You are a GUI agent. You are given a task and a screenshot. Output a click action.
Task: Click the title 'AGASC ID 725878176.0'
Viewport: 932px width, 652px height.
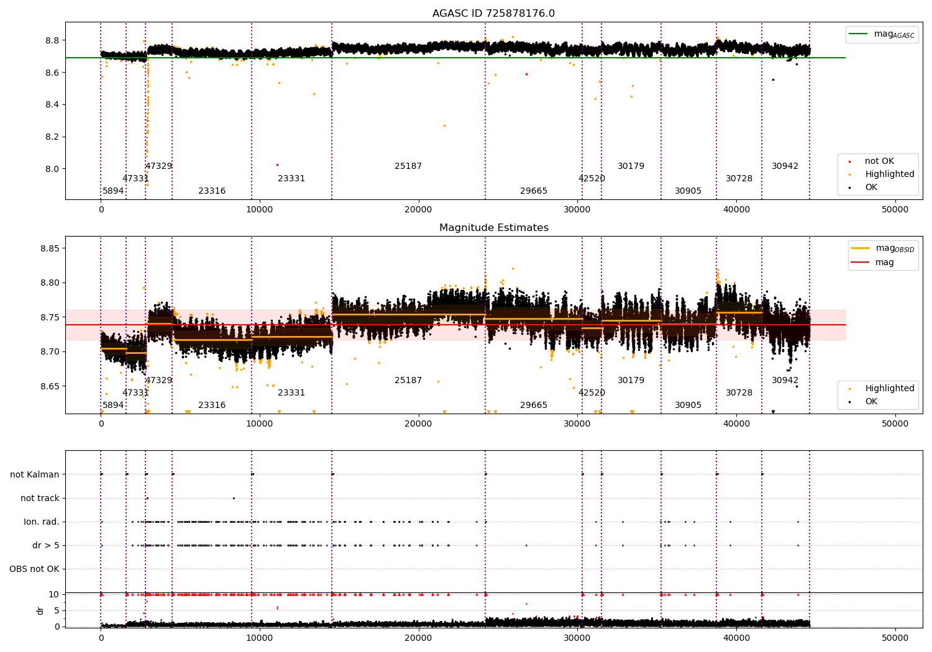coord(493,14)
